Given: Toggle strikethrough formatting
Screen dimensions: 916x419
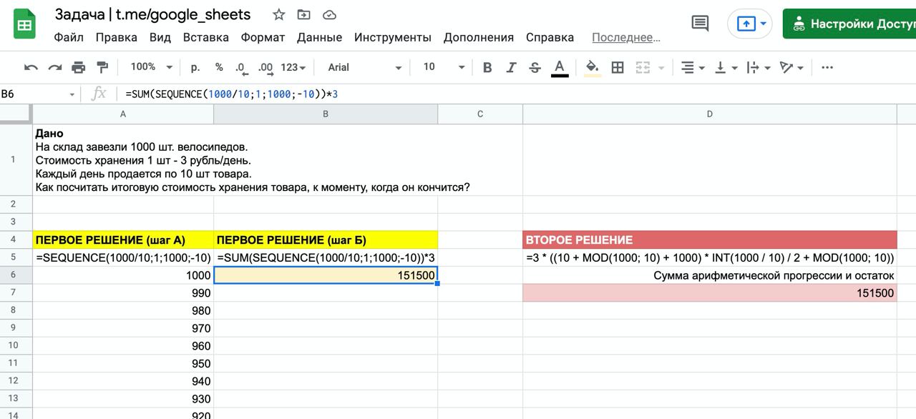Looking at the screenshot, I should (x=535, y=67).
